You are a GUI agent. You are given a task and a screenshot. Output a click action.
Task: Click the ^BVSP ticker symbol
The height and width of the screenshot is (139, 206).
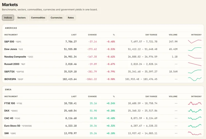click(x=20, y=79)
